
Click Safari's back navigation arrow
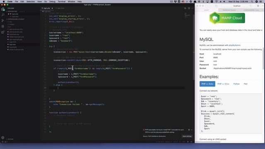click(x=207, y=6)
